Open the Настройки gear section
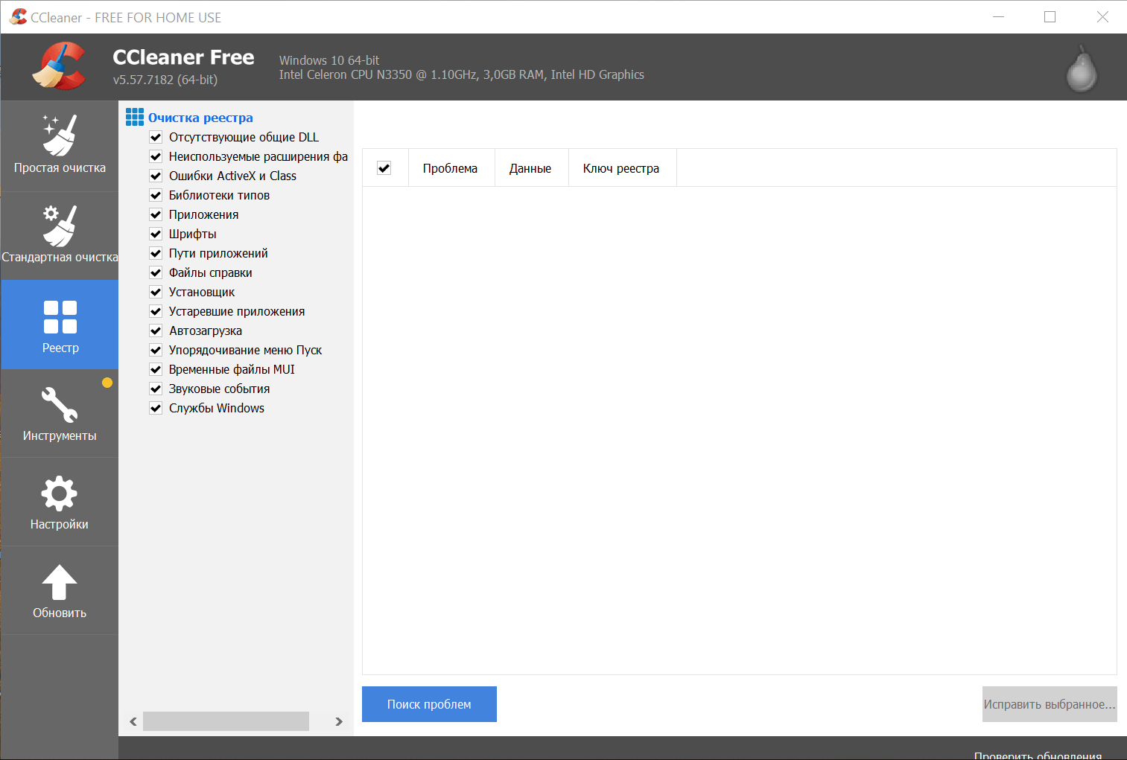Screen dimensions: 1127x760 pos(60,502)
